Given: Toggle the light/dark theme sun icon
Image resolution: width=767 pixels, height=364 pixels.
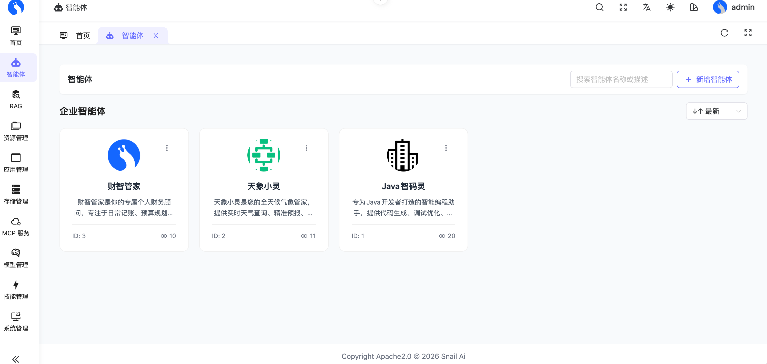Looking at the screenshot, I should (670, 7).
